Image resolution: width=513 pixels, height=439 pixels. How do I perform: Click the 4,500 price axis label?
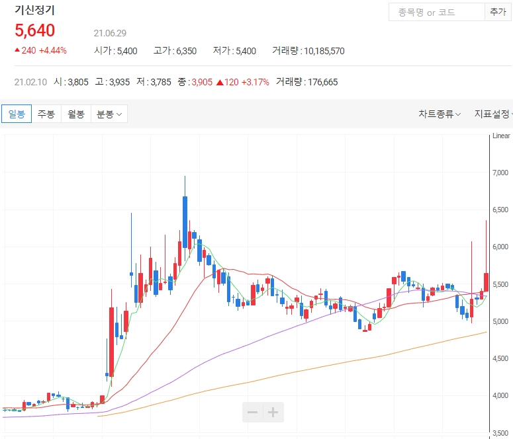[500, 358]
